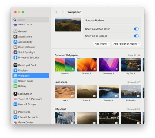Click the sidebar Search field
This screenshot has height=138, width=155.
click(x=31, y=20)
